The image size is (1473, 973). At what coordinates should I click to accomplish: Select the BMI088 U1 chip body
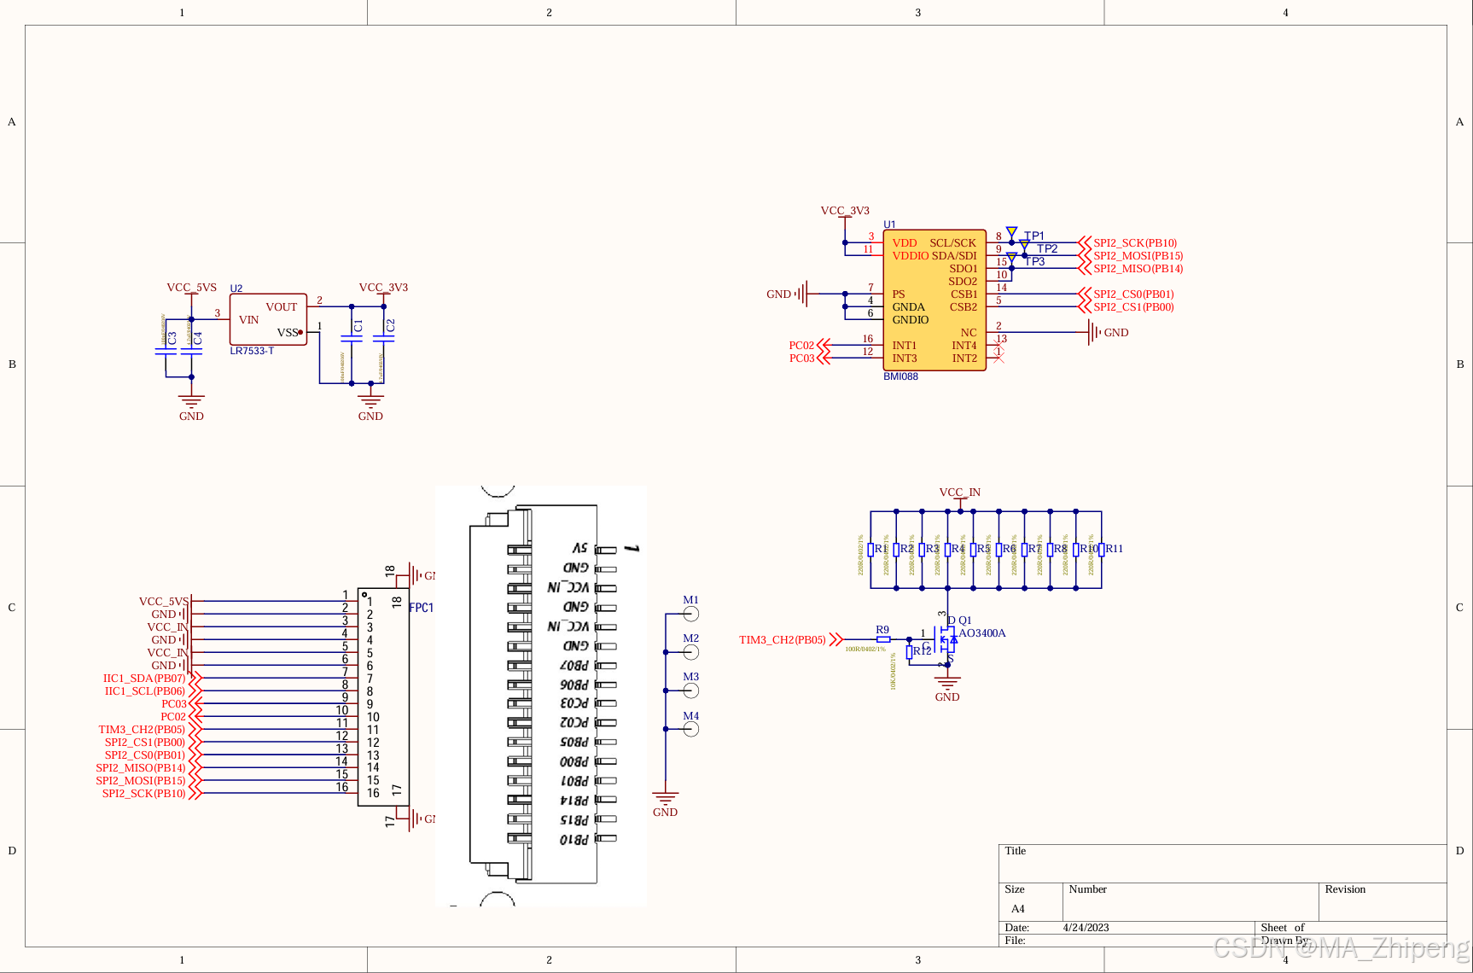tap(934, 300)
